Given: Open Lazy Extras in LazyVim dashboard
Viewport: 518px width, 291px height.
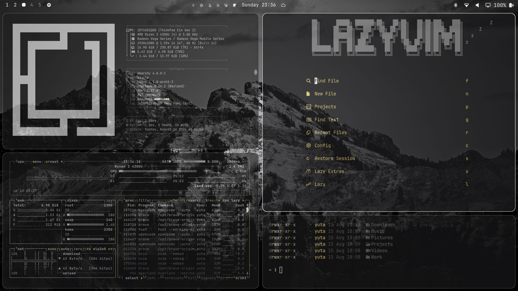Looking at the screenshot, I should pos(329,171).
